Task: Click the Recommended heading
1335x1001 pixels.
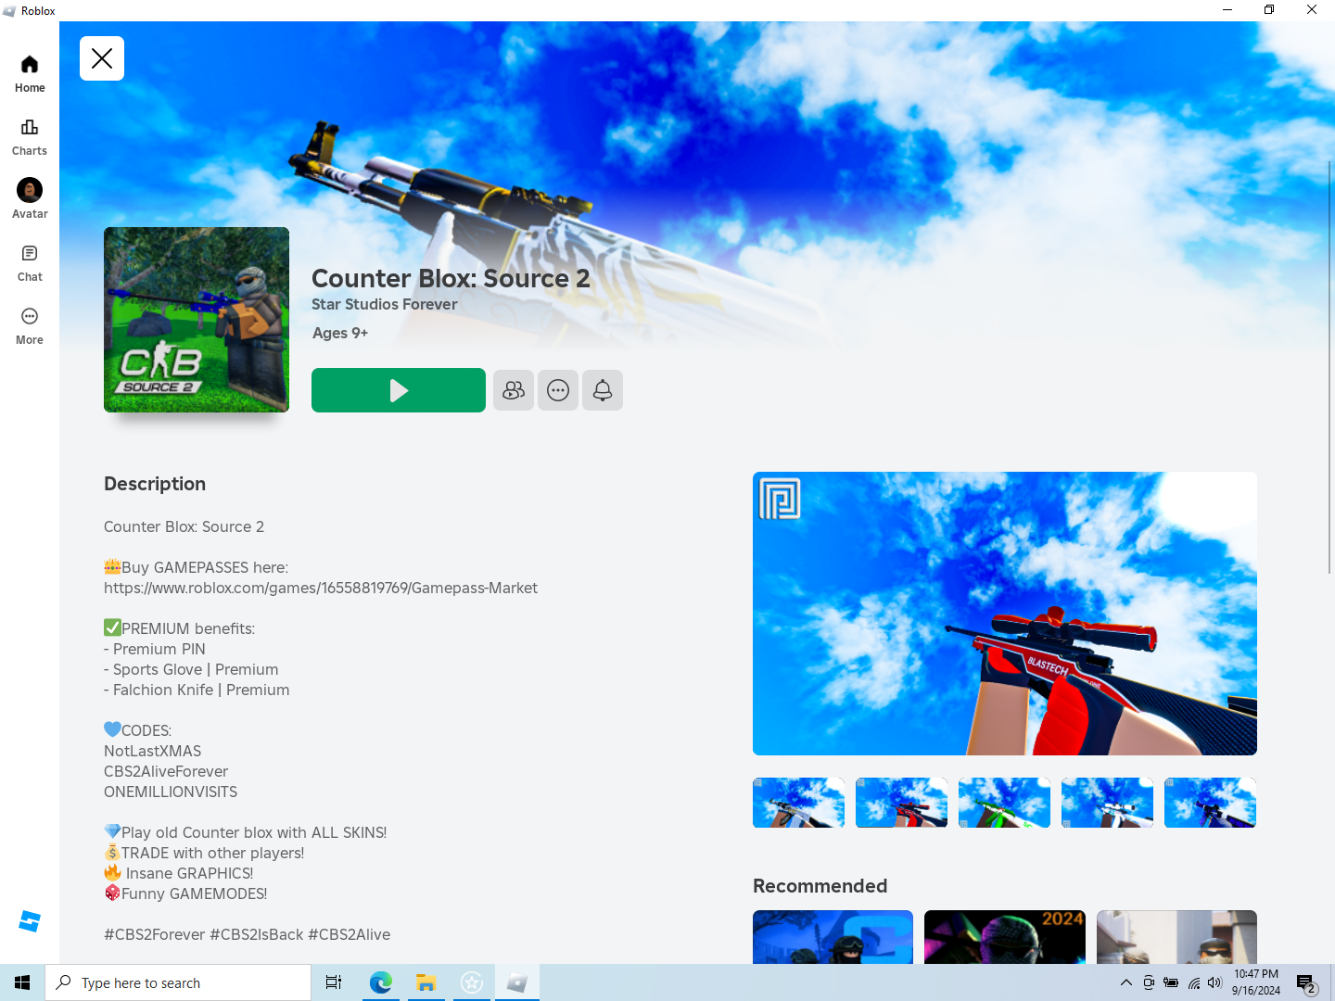Action: (x=820, y=886)
